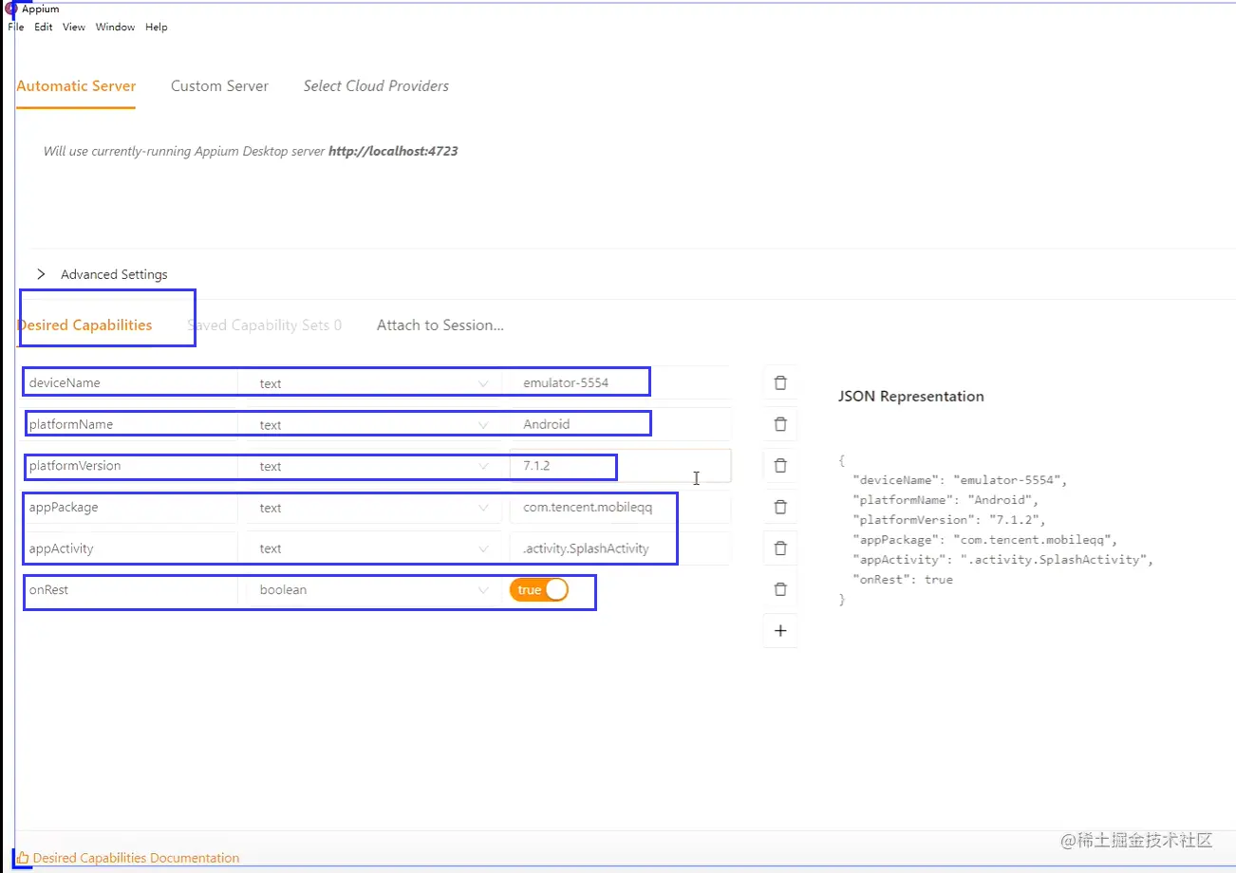Click the onRest name field
Image resolution: width=1236 pixels, height=873 pixels.
[130, 589]
